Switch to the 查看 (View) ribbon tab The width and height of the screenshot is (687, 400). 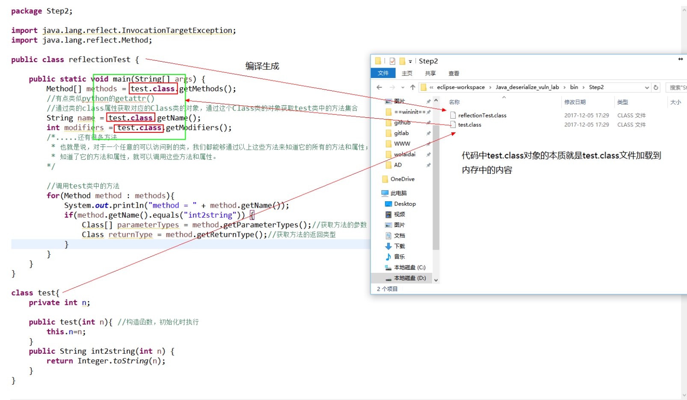(453, 73)
